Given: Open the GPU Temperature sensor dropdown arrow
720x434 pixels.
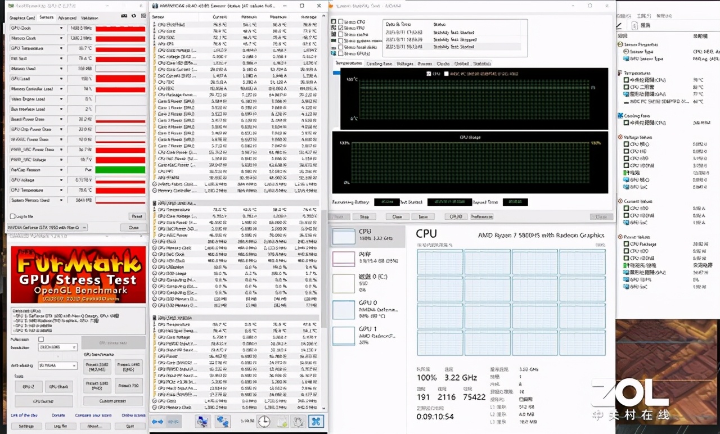Looking at the screenshot, I should click(62, 48).
